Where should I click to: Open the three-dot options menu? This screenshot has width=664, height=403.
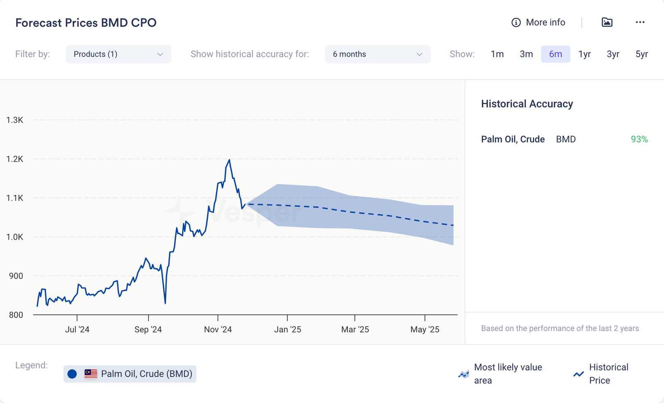pyautogui.click(x=640, y=22)
